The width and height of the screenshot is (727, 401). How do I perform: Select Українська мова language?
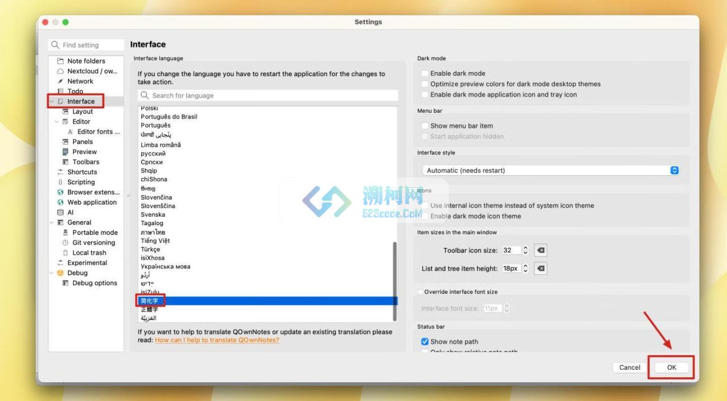click(x=165, y=267)
